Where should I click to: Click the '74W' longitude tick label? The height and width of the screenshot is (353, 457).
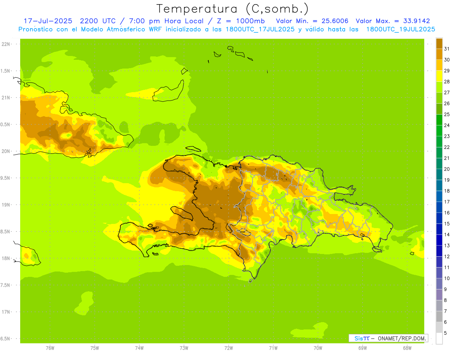click(x=139, y=348)
